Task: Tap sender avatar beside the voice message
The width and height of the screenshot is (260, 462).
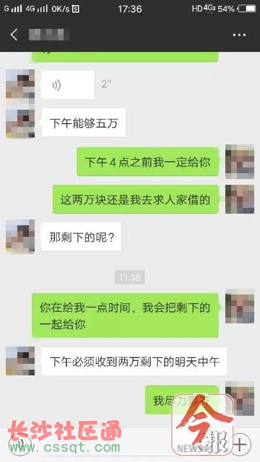Action: pos(20,84)
